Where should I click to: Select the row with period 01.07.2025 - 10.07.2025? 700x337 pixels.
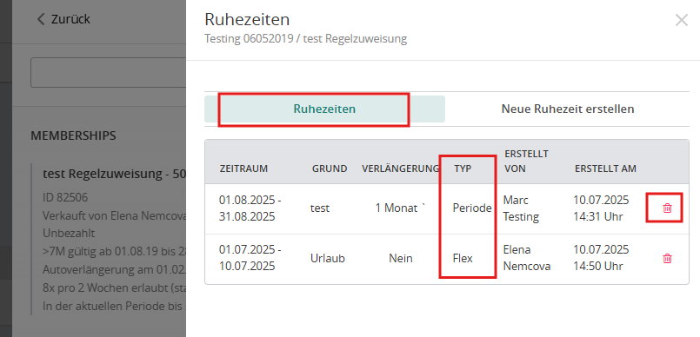tap(446, 259)
